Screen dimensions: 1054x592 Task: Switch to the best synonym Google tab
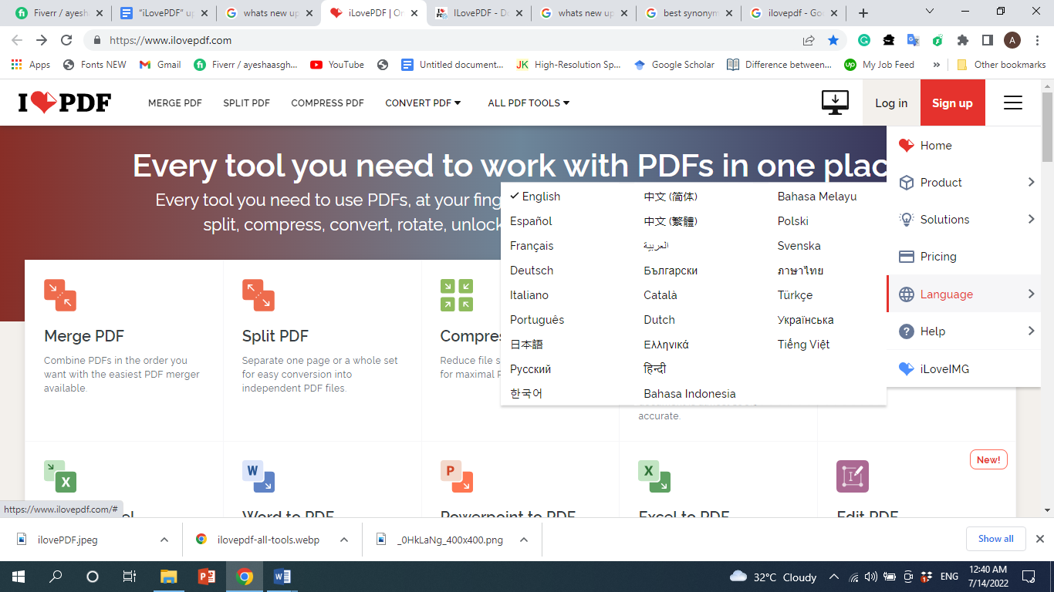(x=688, y=13)
